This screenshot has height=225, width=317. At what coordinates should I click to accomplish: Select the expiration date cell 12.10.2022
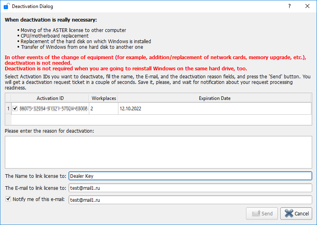[x=214, y=108]
